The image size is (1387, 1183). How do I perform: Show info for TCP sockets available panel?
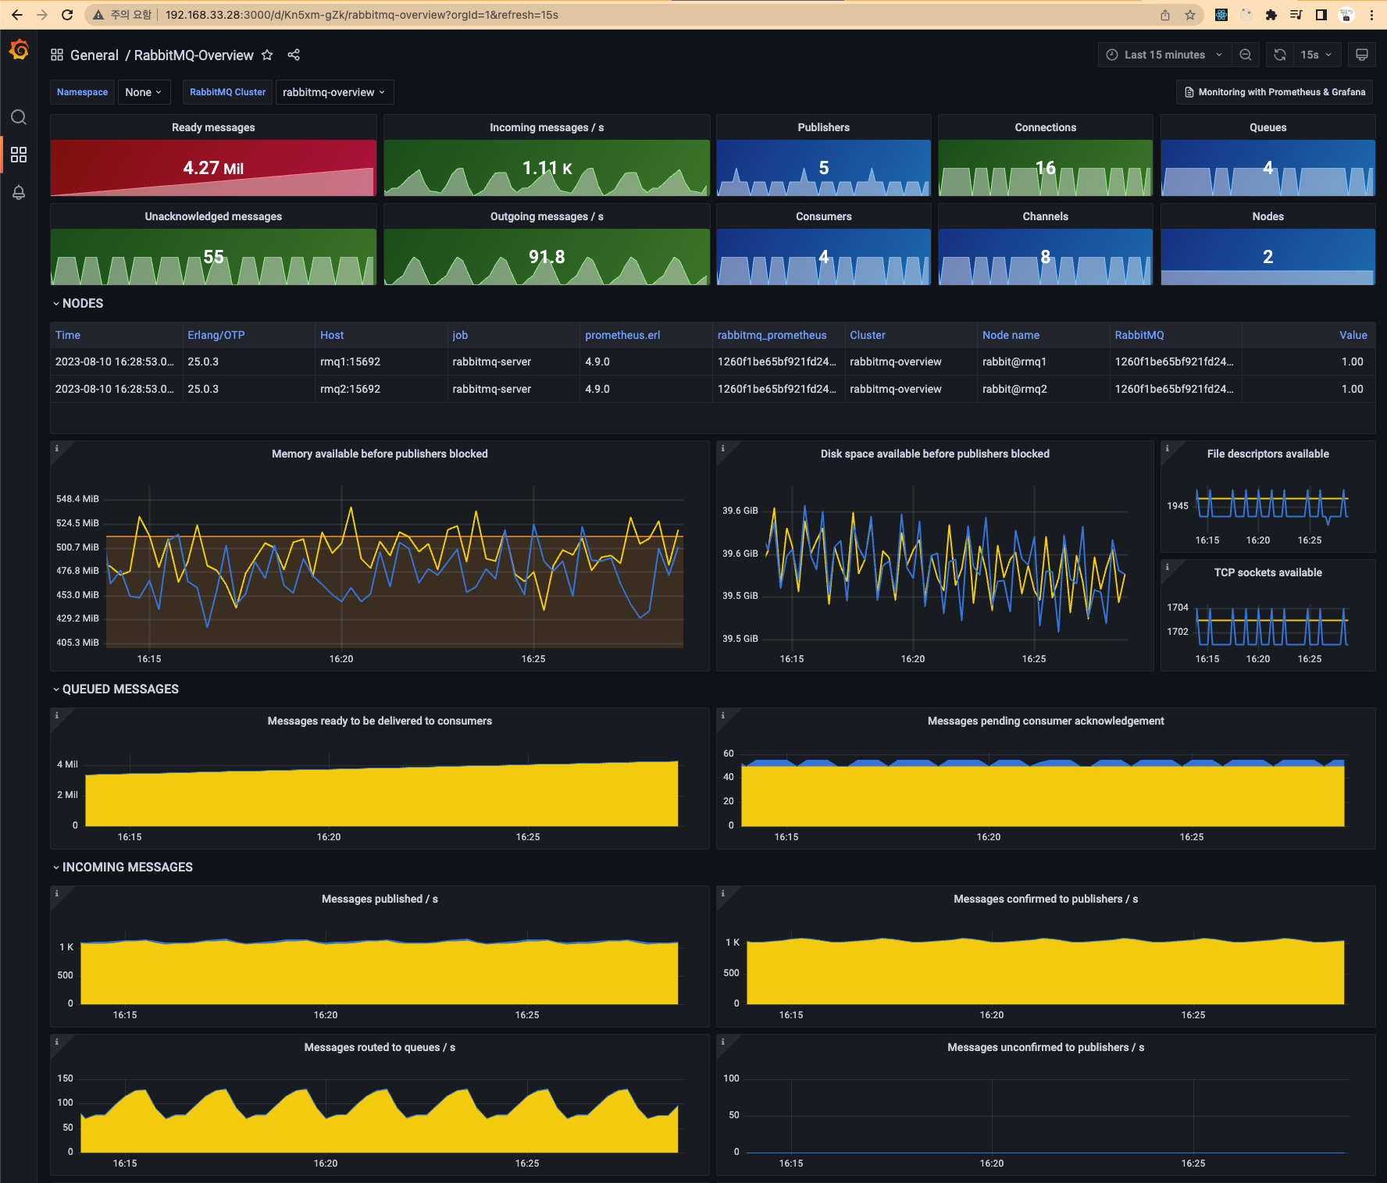(1168, 567)
